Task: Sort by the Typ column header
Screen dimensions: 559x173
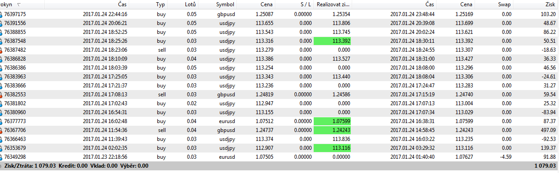Action: coord(161,4)
